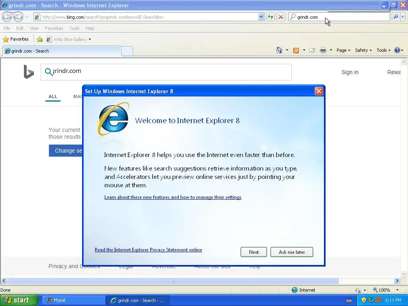The image size is (408, 306).
Task: Click the vertical scrollbar up arrow
Action: click(x=404, y=61)
